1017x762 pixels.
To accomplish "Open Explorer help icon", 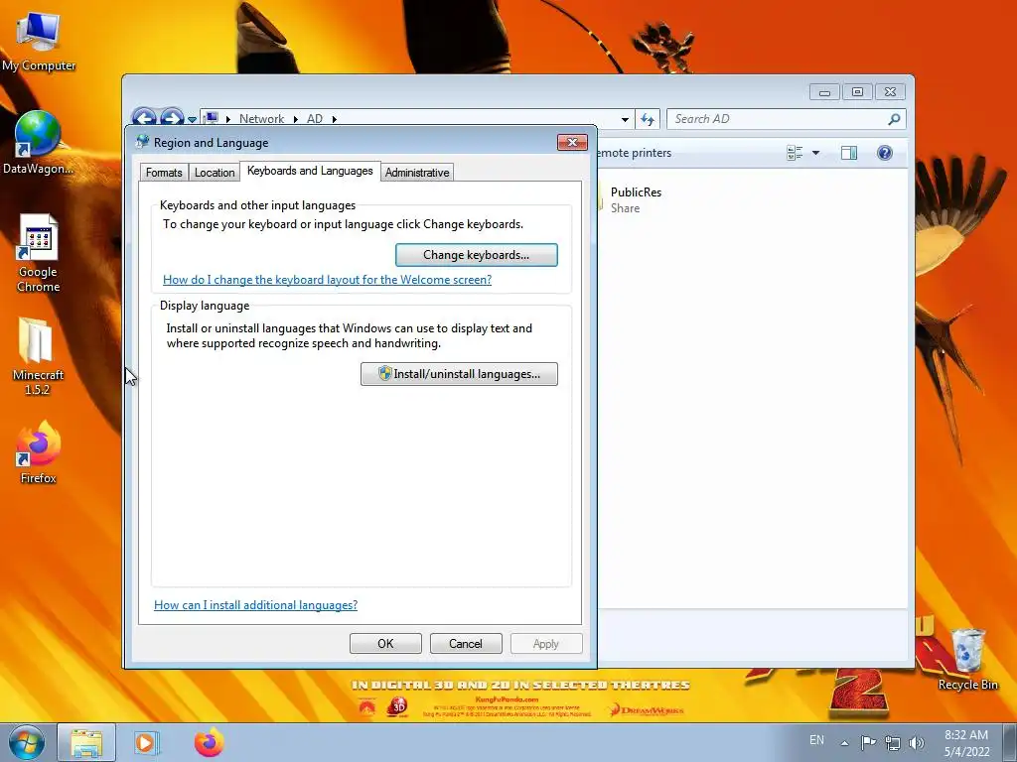I will [x=885, y=153].
